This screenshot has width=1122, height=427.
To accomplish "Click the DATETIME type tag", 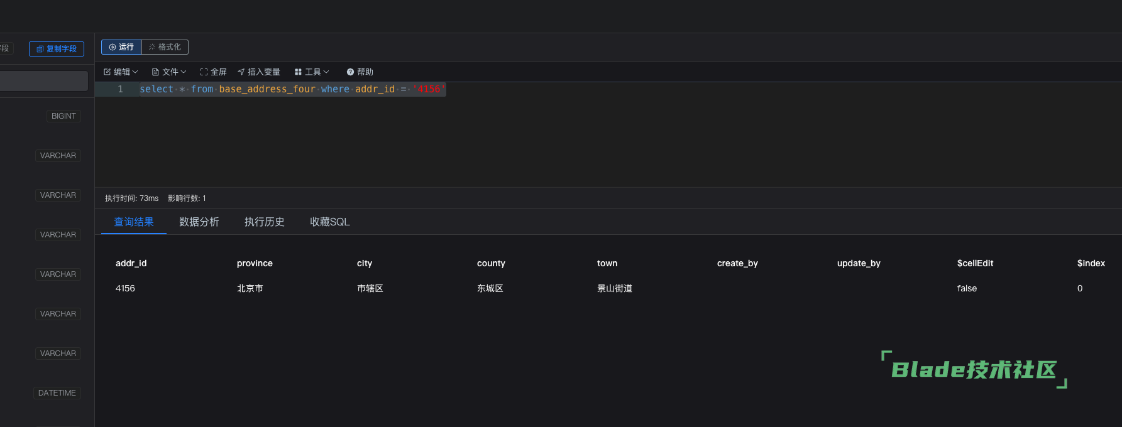I will [57, 393].
